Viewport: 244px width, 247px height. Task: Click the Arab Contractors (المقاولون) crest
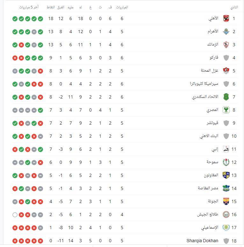[x=226, y=175]
